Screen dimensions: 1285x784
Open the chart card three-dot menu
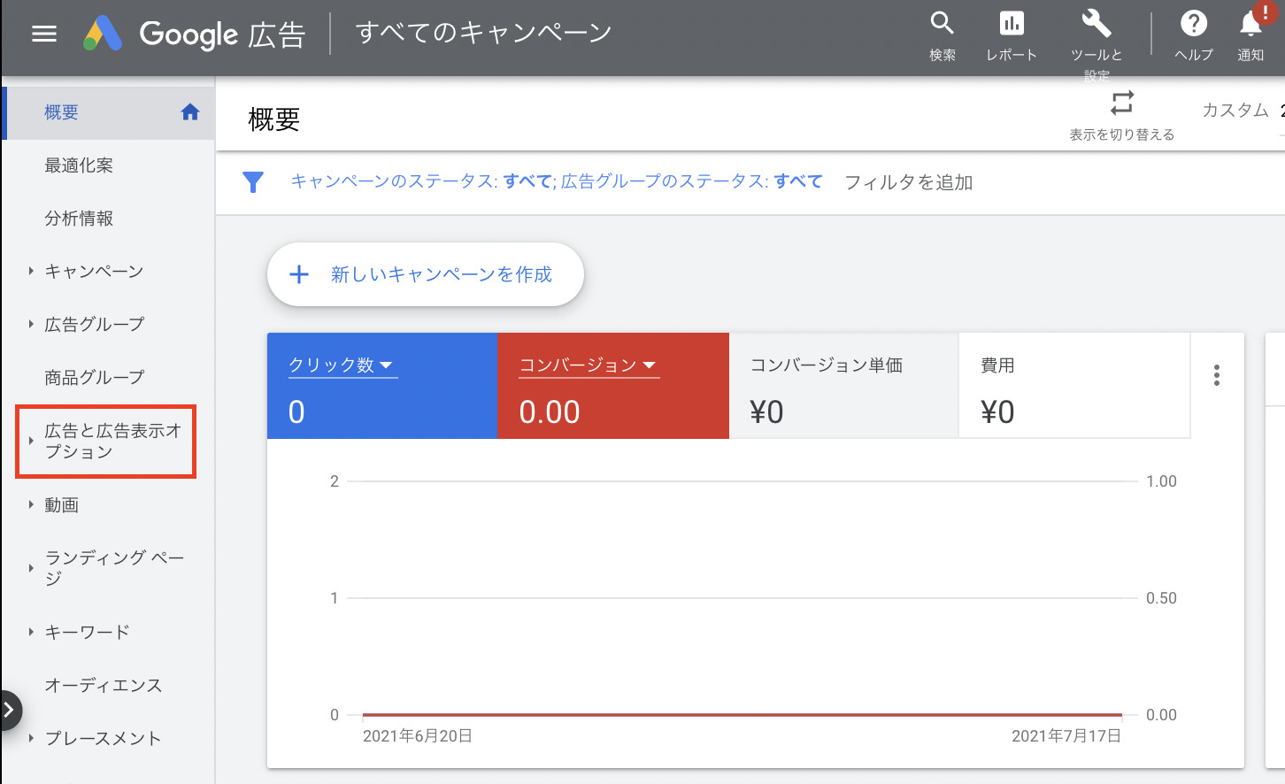[1217, 375]
